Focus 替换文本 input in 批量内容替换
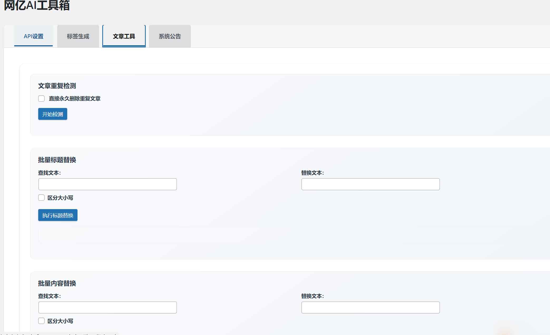This screenshot has height=335, width=550. [x=370, y=308]
